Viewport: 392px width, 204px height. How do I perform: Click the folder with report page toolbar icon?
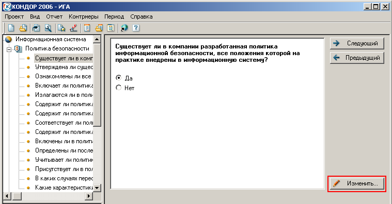tap(99, 28)
